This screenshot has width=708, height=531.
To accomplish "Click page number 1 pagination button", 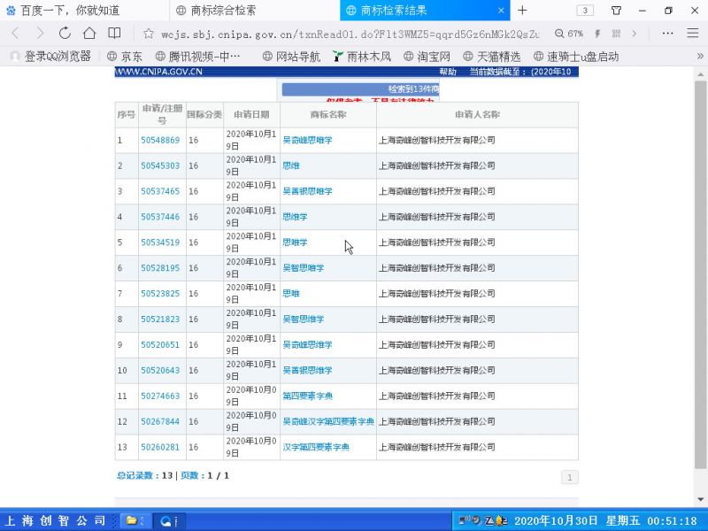I will coord(569,477).
